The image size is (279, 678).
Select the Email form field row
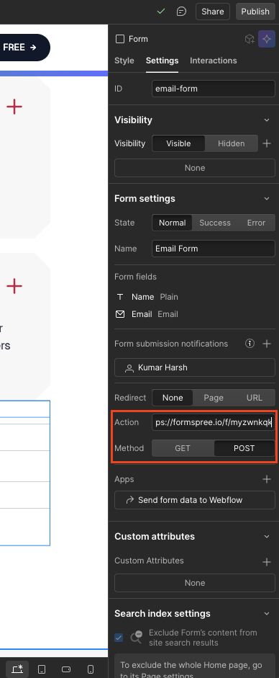click(x=195, y=314)
